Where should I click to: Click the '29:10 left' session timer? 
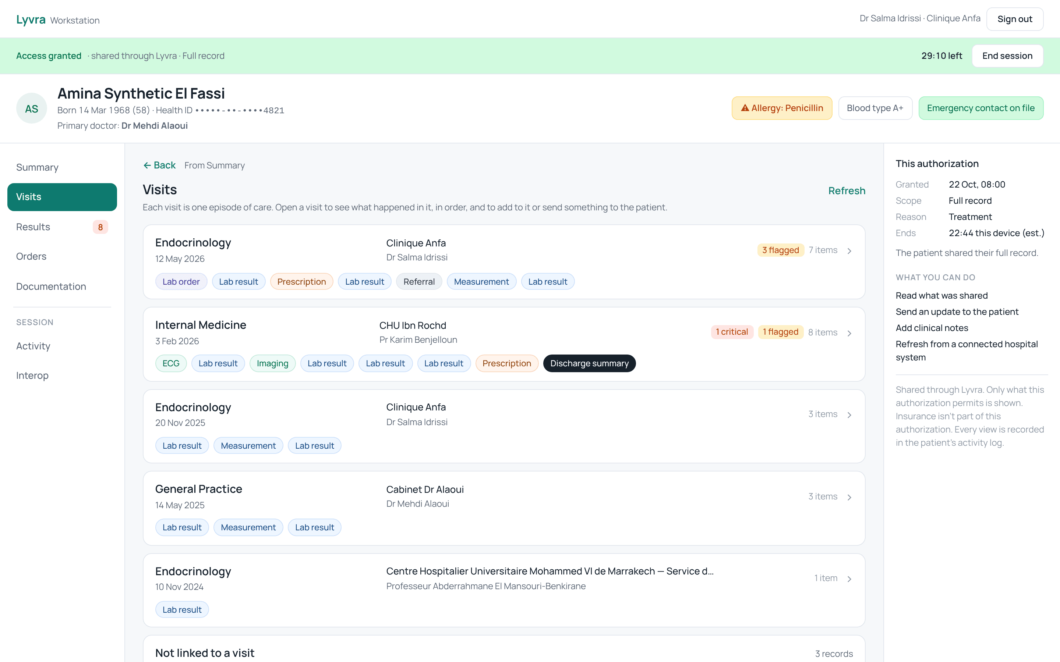click(942, 56)
